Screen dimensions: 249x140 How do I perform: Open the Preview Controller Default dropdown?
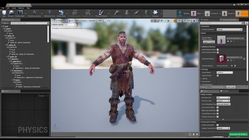click(x=229, y=30)
